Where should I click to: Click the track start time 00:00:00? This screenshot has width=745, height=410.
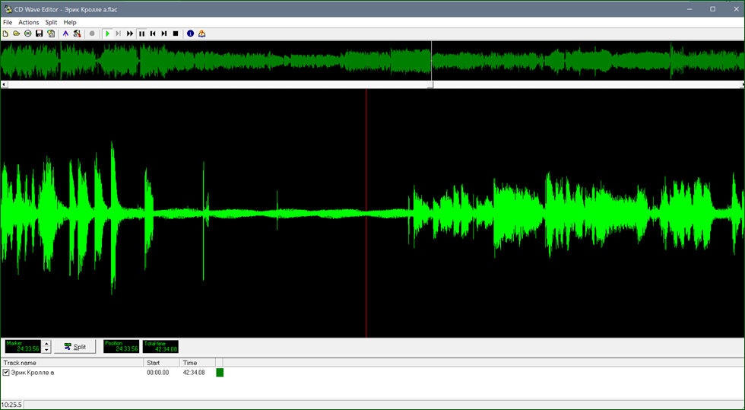(158, 373)
